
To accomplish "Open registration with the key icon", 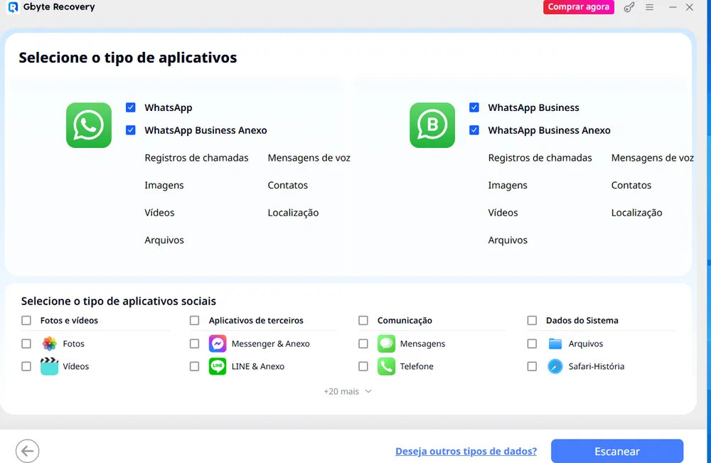I will click(629, 7).
